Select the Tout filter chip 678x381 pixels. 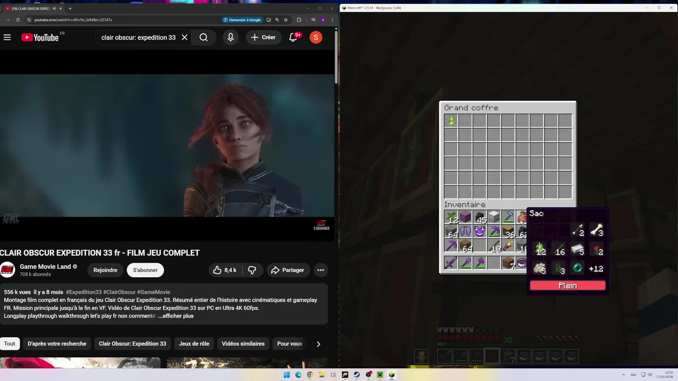[x=10, y=343]
